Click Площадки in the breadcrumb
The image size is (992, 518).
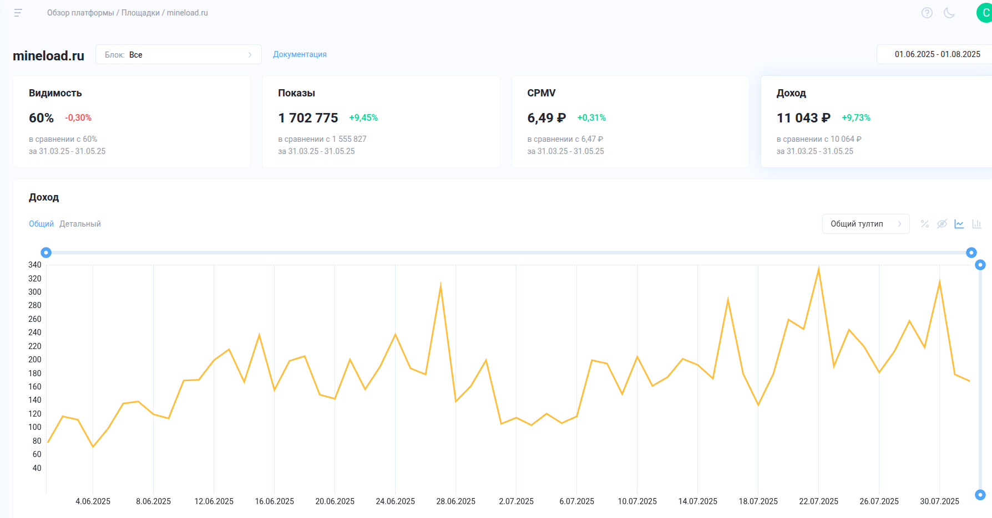[140, 13]
